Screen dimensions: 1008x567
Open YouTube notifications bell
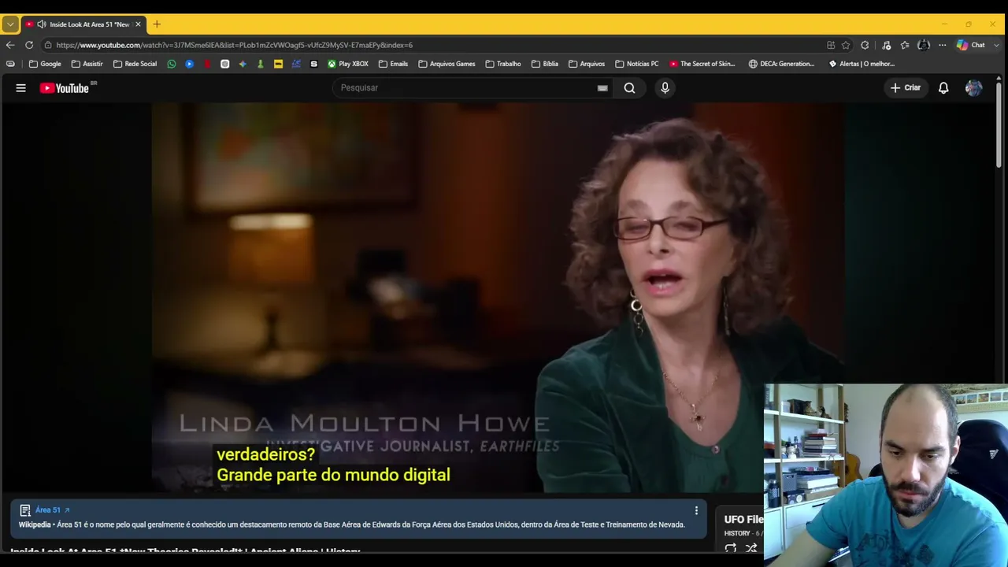click(x=943, y=88)
